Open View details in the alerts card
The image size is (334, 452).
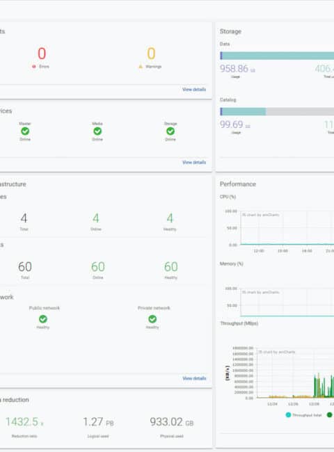[194, 90]
